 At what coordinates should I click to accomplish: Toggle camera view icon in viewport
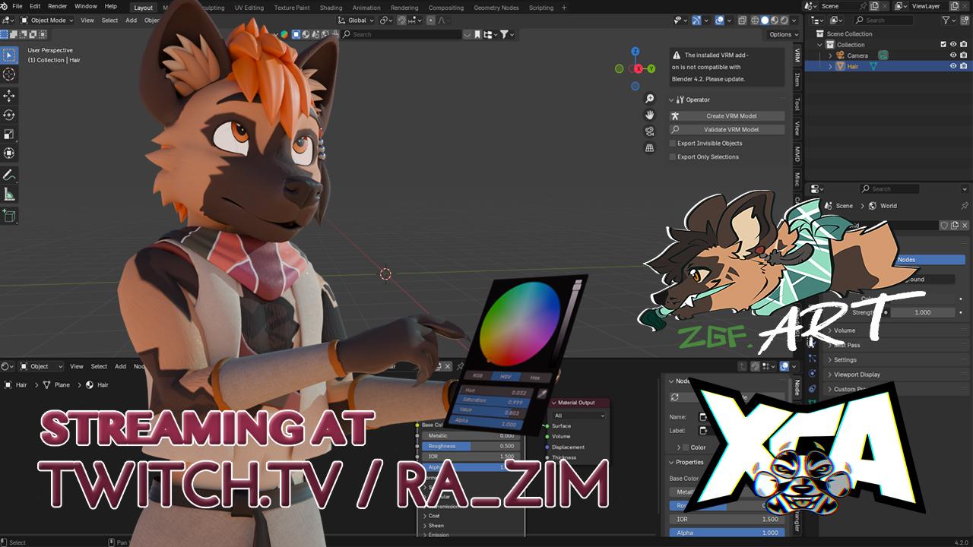[x=650, y=131]
